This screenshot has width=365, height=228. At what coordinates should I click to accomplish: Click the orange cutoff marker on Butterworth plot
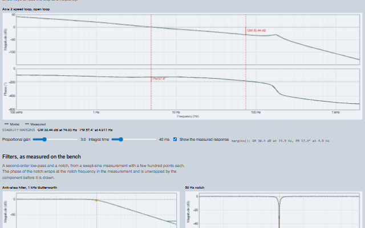click(96, 200)
